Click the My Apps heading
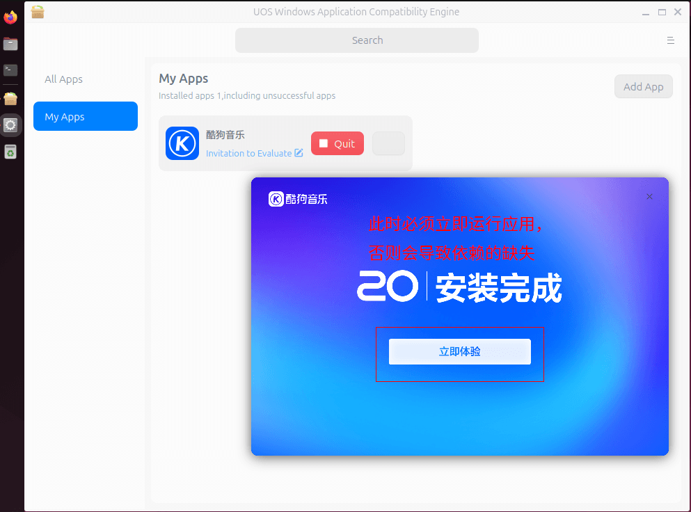The height and width of the screenshot is (512, 691). 183,79
